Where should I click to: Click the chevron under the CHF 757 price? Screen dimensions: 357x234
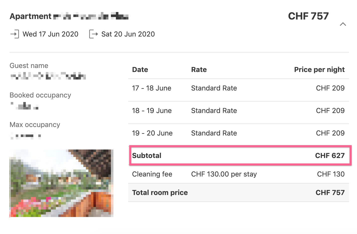tap(343, 24)
